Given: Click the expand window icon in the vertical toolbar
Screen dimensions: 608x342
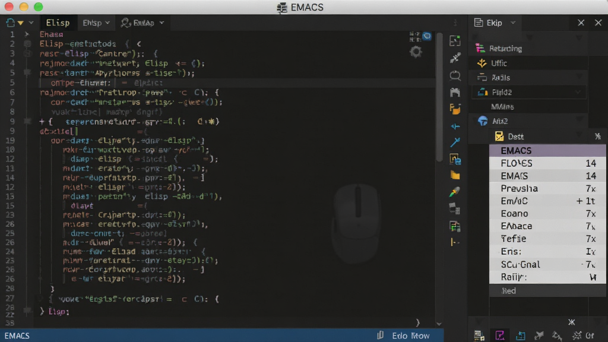Looking at the screenshot, I should [455, 41].
